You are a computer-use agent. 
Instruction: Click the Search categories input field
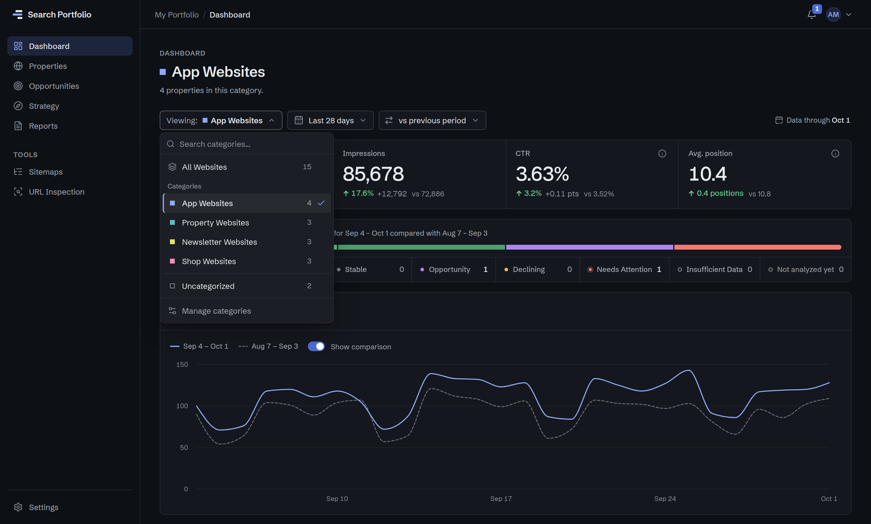pos(247,144)
